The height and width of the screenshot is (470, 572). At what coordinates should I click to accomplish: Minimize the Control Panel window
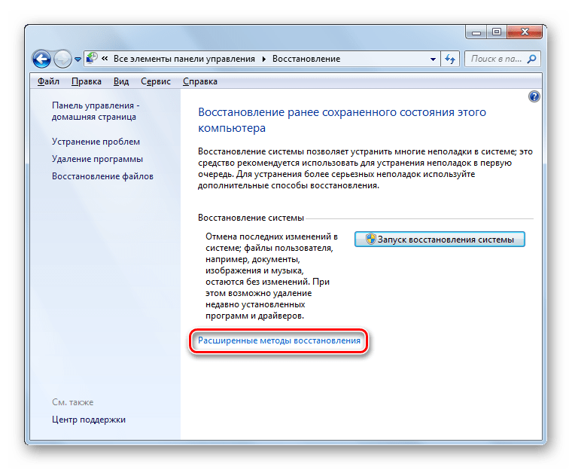pyautogui.click(x=476, y=32)
